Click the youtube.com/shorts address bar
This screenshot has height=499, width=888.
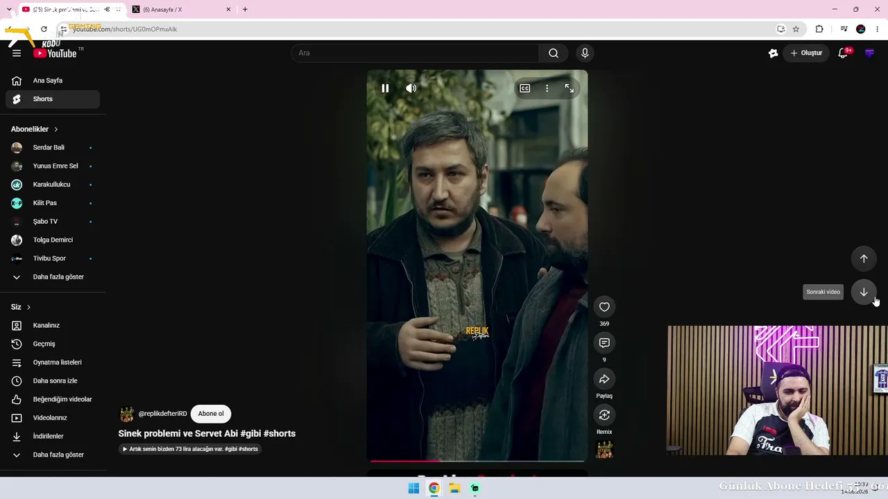click(416, 29)
